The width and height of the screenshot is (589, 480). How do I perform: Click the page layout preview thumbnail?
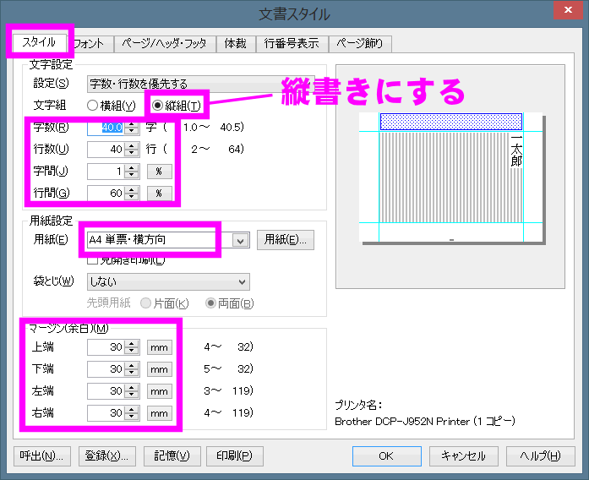click(x=450, y=178)
